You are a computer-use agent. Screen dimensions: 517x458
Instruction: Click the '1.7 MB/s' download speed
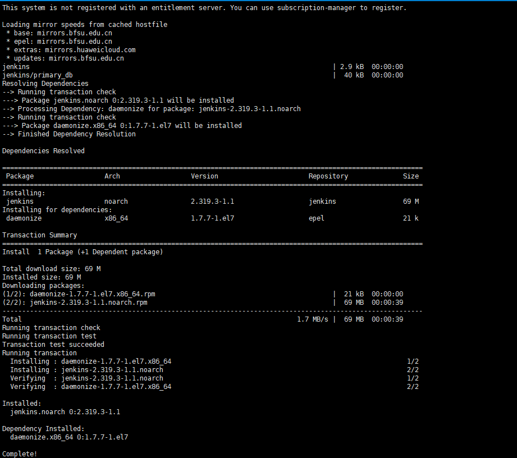click(x=313, y=319)
